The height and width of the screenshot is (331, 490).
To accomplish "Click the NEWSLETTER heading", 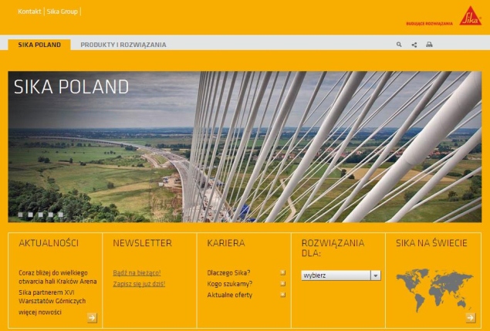I will pyautogui.click(x=142, y=243).
